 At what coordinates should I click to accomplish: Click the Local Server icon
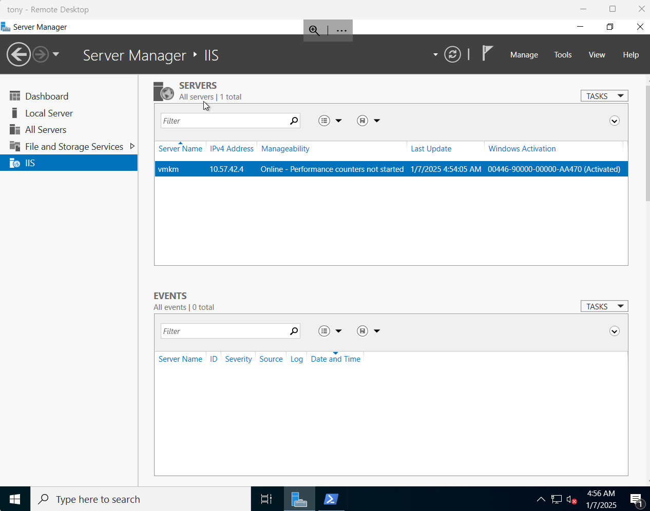tap(14, 113)
